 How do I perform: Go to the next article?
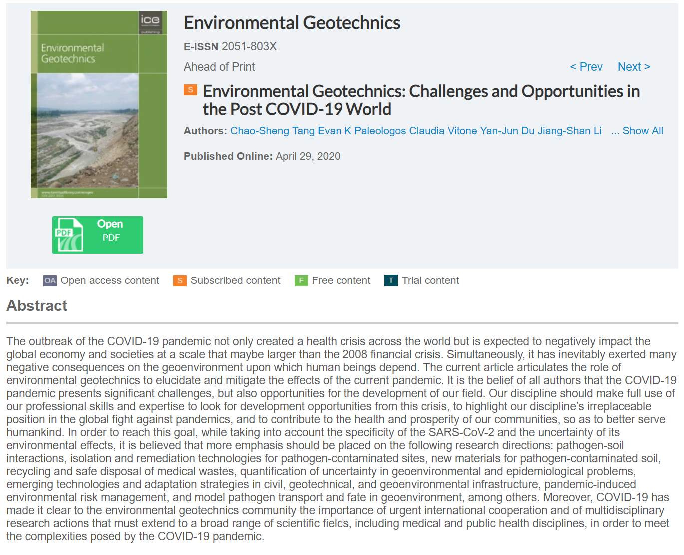pyautogui.click(x=634, y=67)
